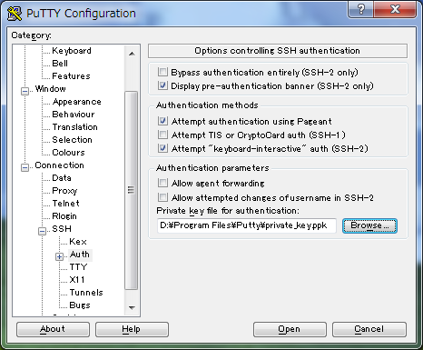
Task: Click the private key file path field
Action: click(247, 225)
